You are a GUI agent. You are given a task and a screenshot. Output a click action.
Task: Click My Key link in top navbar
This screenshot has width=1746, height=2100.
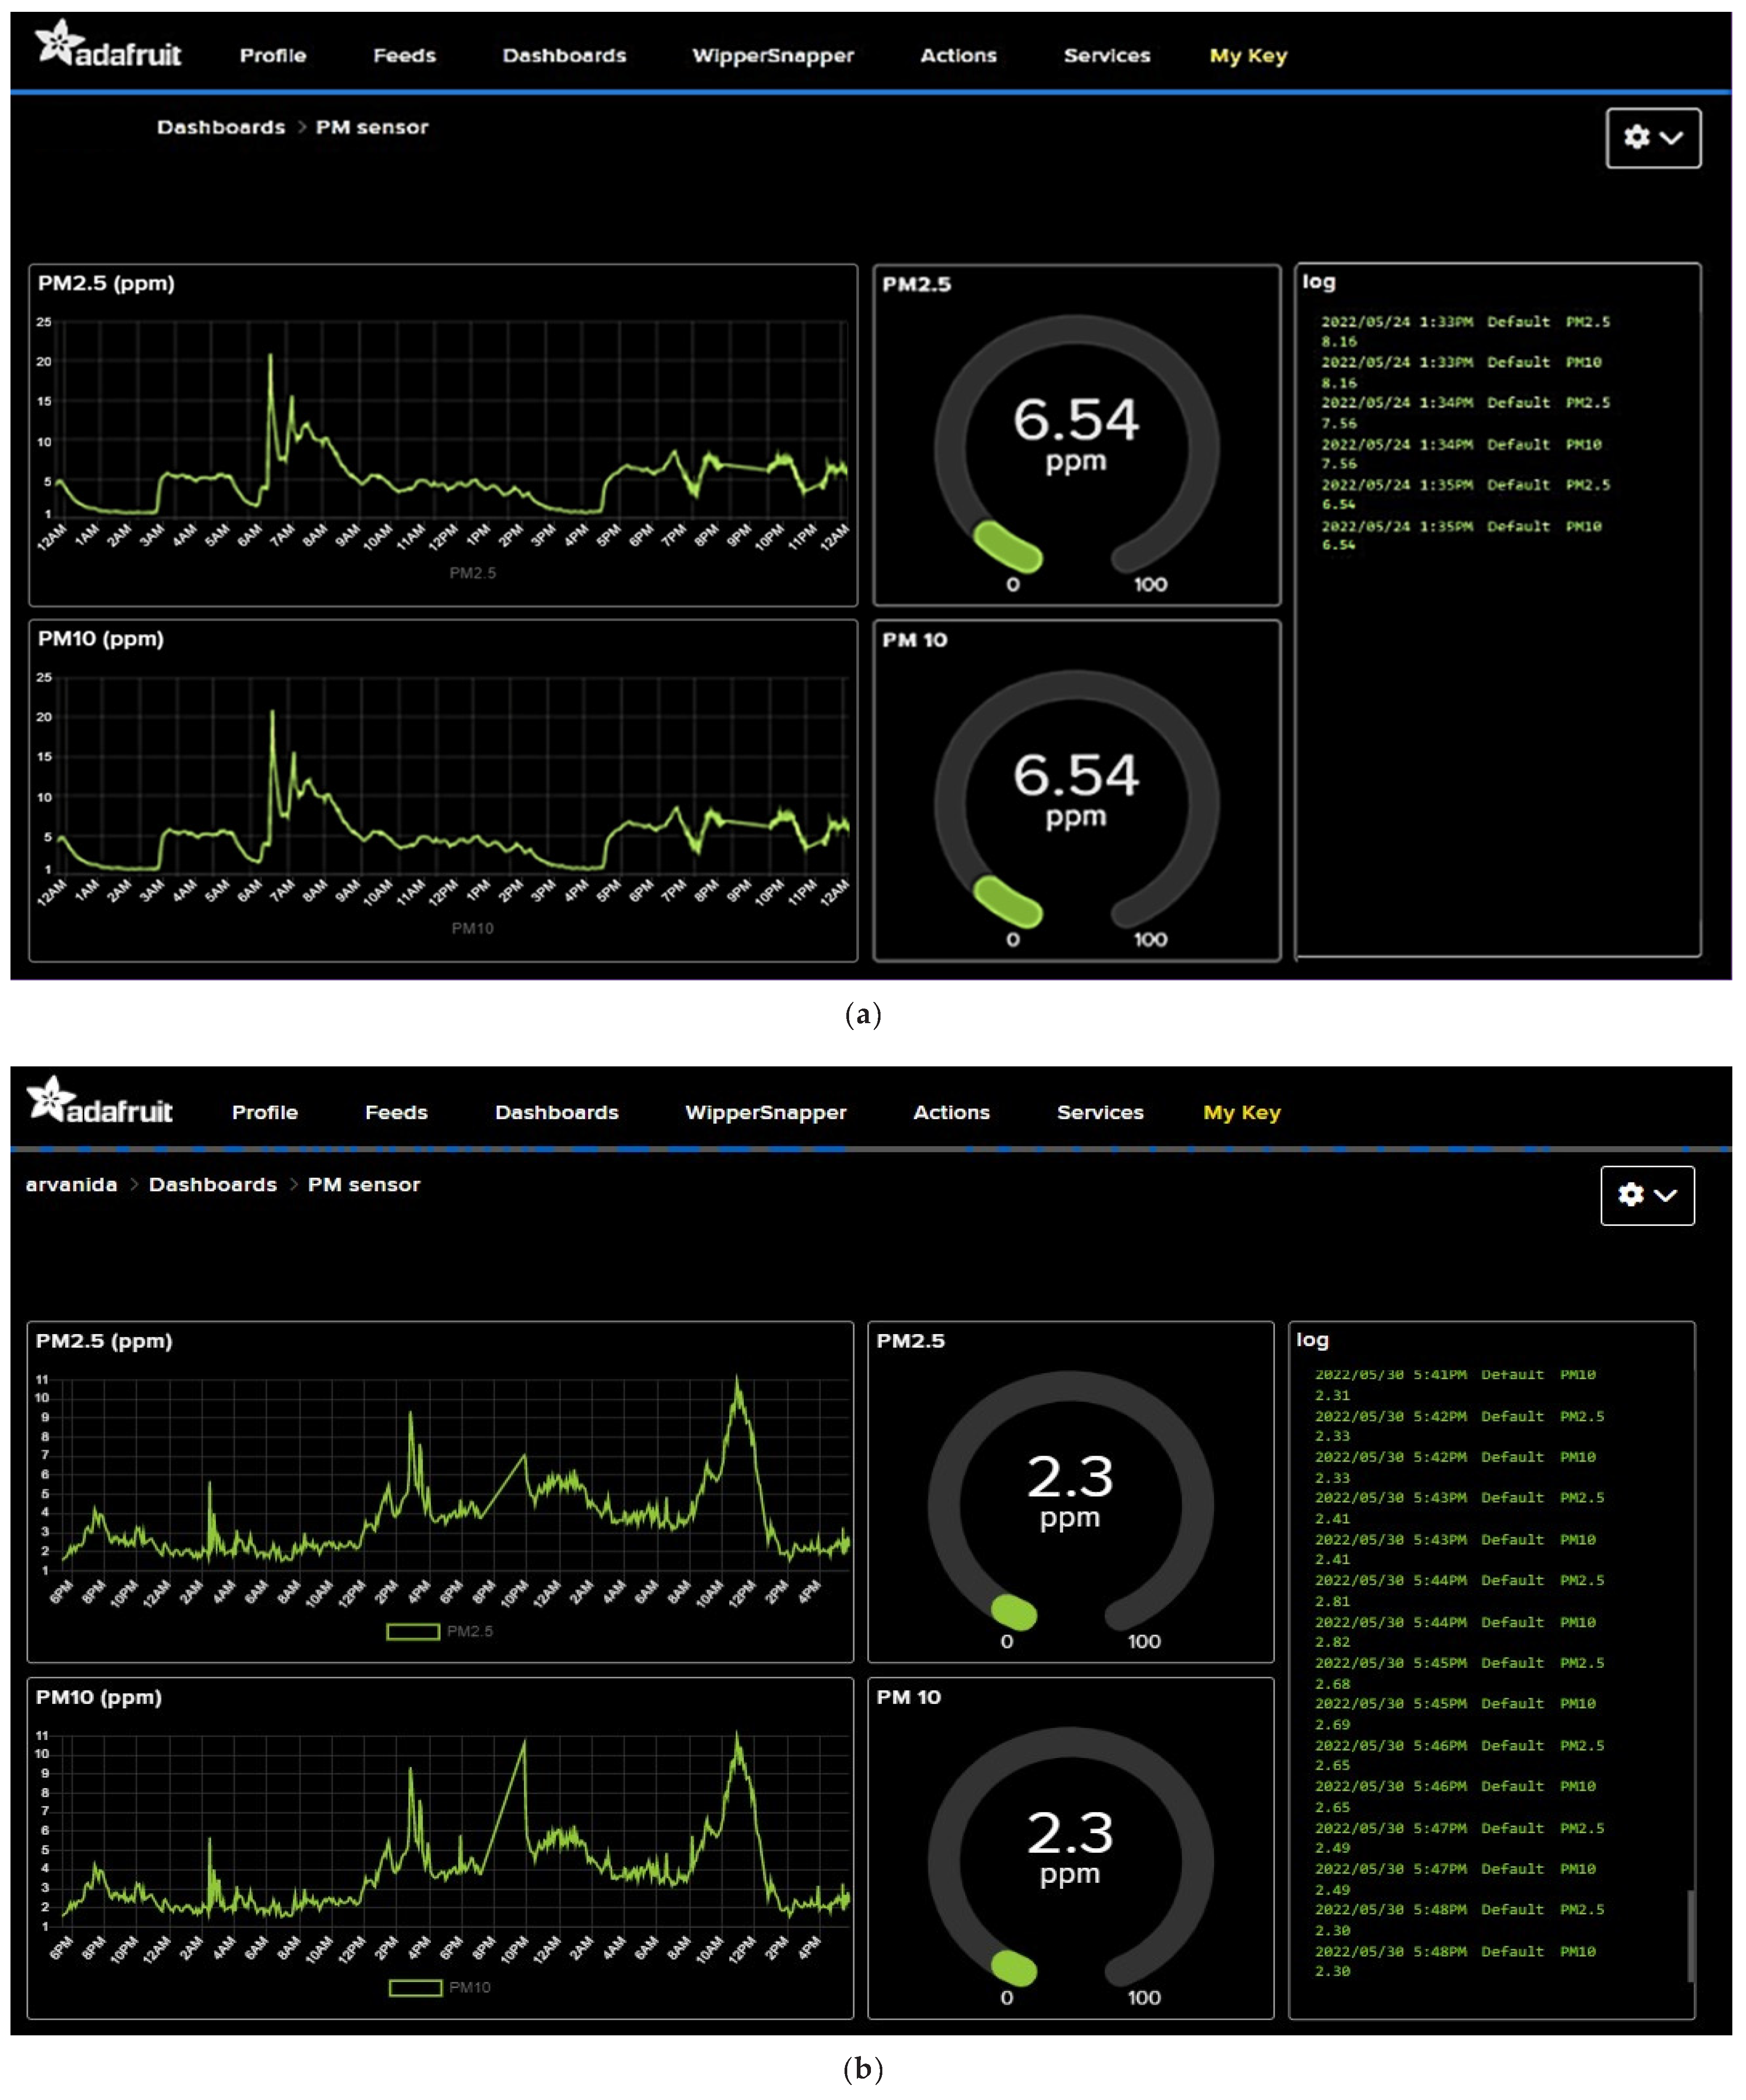tap(1248, 56)
